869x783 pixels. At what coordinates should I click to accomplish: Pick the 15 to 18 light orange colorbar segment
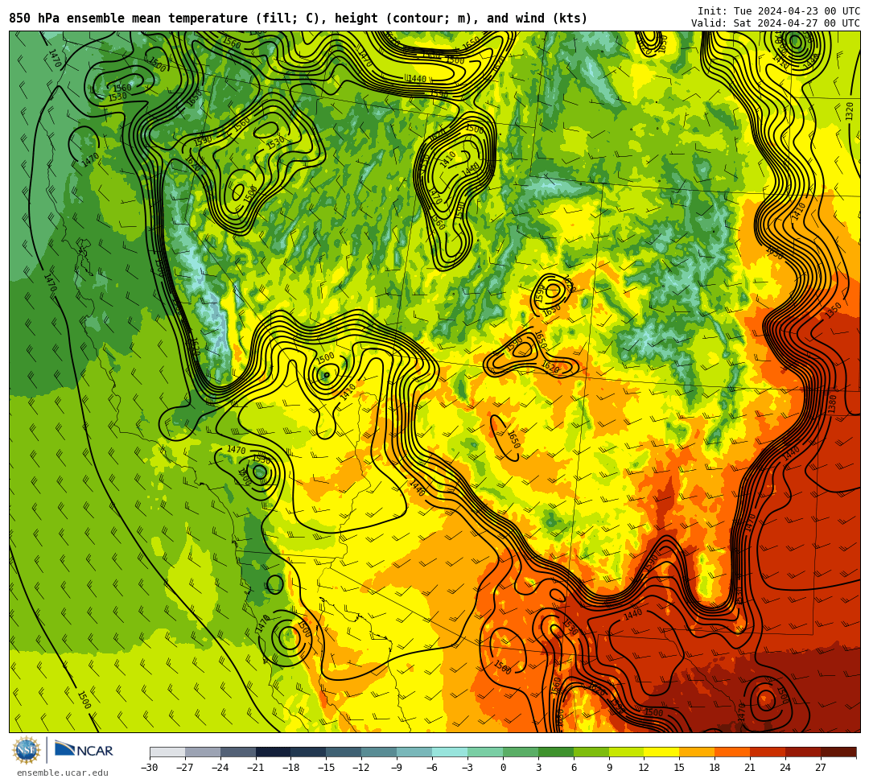[x=697, y=752]
